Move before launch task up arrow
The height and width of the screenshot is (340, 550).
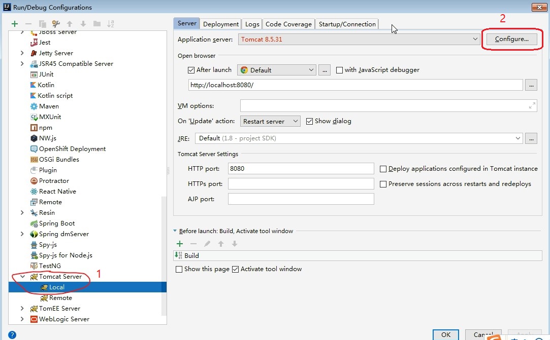tap(220, 244)
